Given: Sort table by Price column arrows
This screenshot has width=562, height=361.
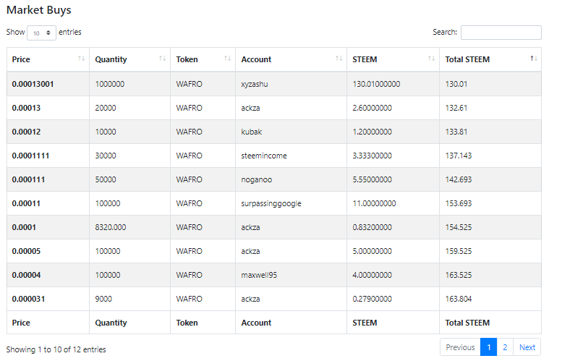Looking at the screenshot, I should pos(81,59).
